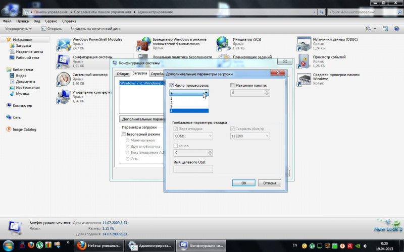
Task: Open Видео library in sidebar
Action: coord(21,76)
